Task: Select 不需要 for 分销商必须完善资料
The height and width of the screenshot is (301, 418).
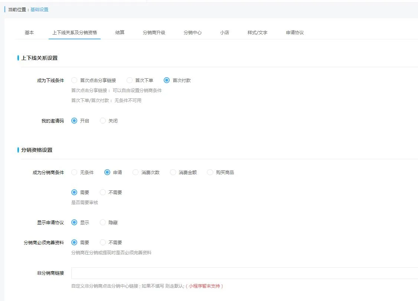Action: coord(103,242)
